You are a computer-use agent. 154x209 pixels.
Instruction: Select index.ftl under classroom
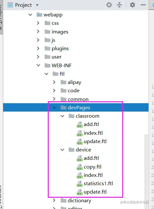point(93,133)
